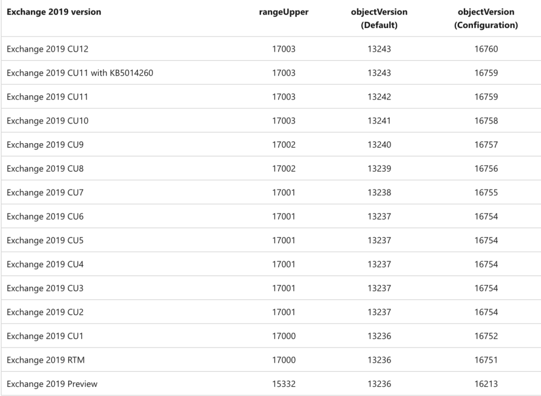Select the "objectVersion (Default)" column header
The image size is (541, 396).
pyautogui.click(x=379, y=19)
